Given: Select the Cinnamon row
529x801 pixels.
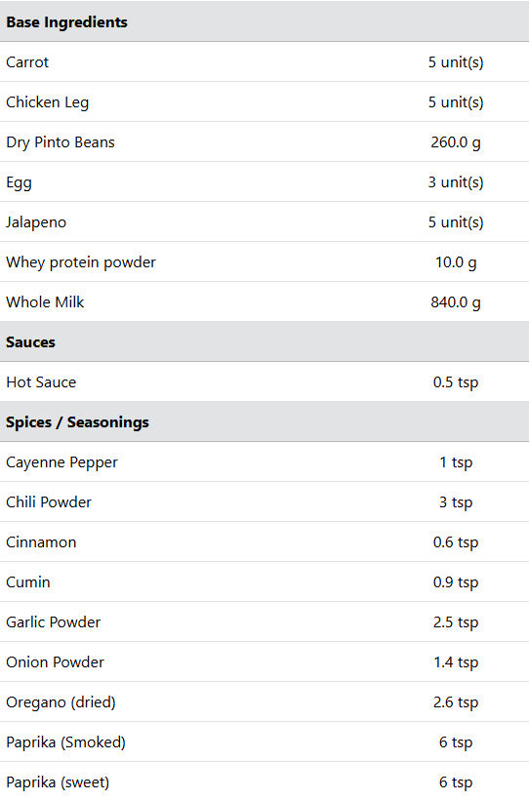Looking at the screenshot, I should [x=264, y=542].
